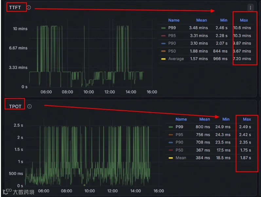Click the 6.67 mins y-axis label in TTFT
261x197 pixels.
[18, 48]
